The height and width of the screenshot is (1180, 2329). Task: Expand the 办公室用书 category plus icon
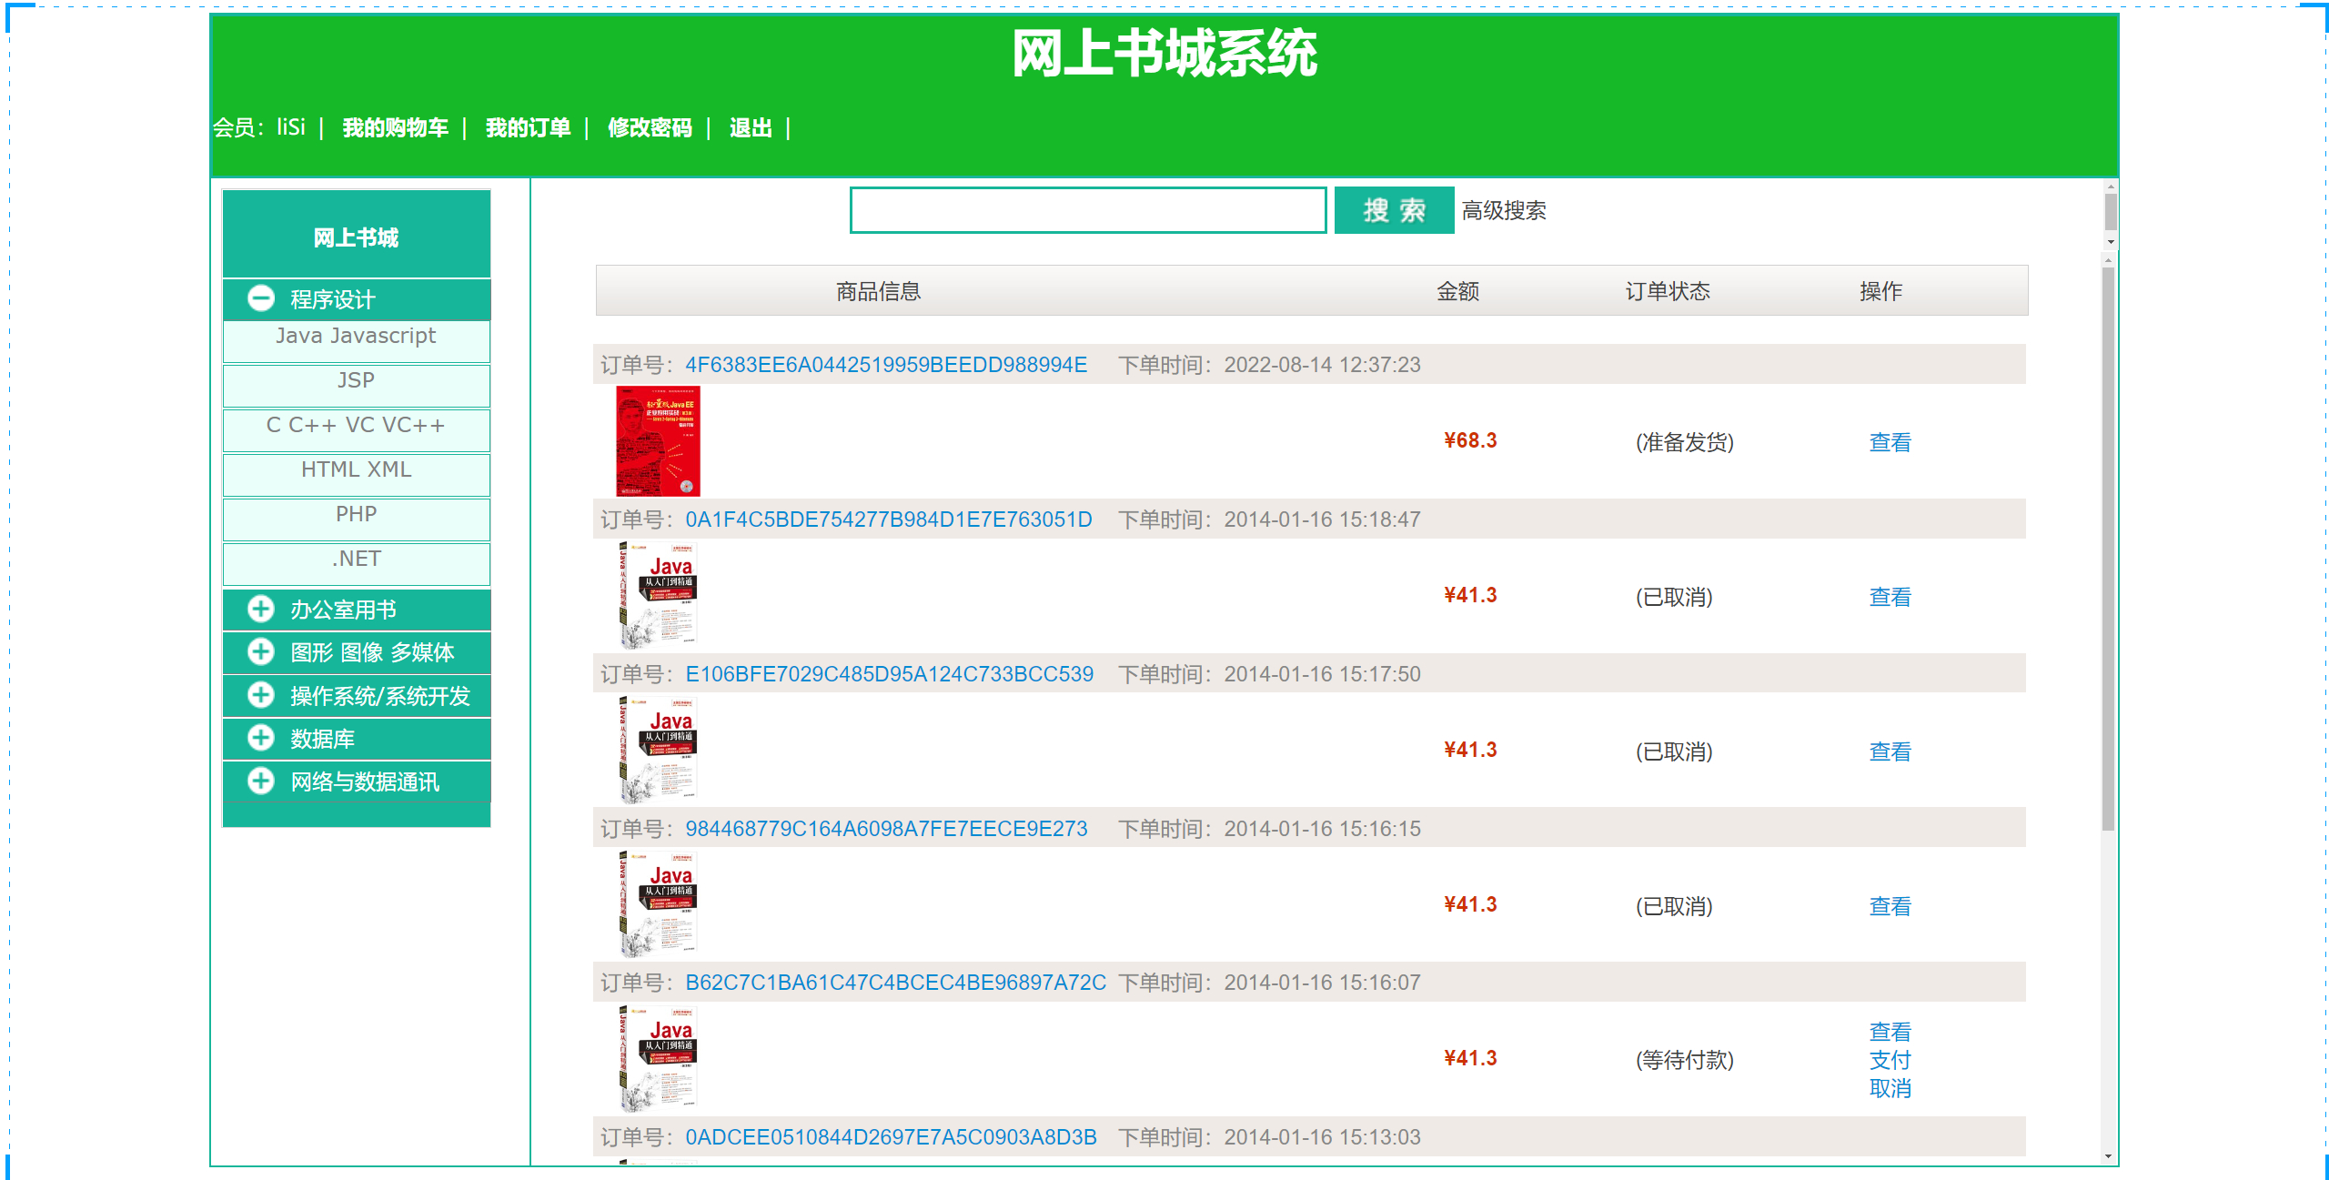pyautogui.click(x=261, y=609)
